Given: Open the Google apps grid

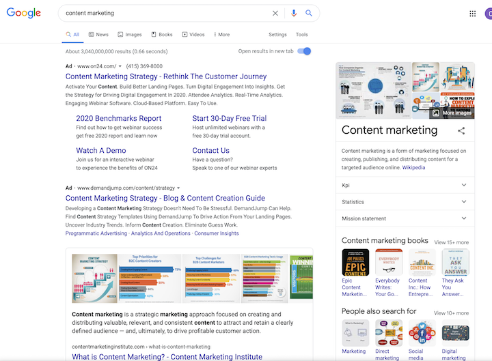Looking at the screenshot, I should [473, 14].
